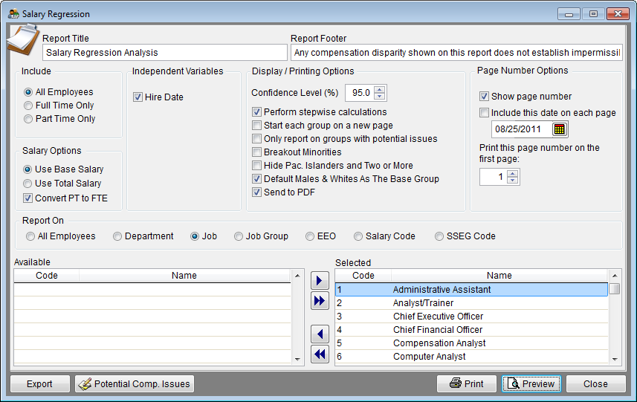Select Chief Executive Officer row
Viewport: 637px width, 402px height.
471,317
